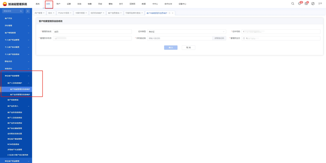Click the 管理员姓名 input field
The image size is (326, 163).
point(92,32)
